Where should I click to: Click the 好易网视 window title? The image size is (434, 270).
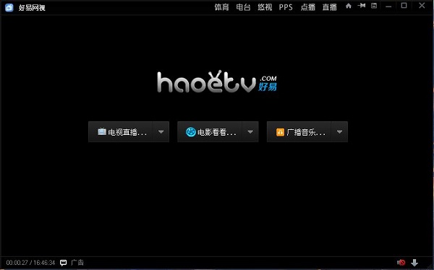[x=32, y=8]
